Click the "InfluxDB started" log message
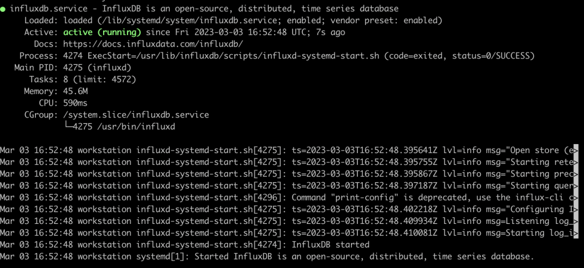This screenshot has width=584, height=268. click(x=330, y=245)
